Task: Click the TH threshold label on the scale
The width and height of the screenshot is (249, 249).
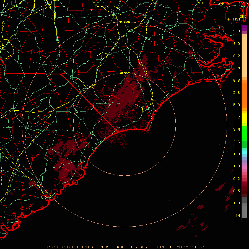Action: click(238, 216)
